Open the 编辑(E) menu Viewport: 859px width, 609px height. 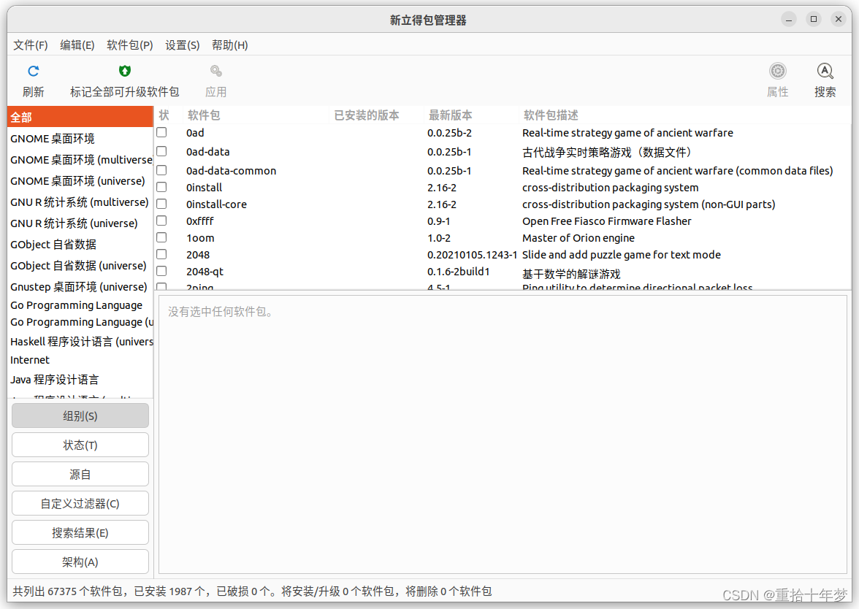tap(77, 45)
